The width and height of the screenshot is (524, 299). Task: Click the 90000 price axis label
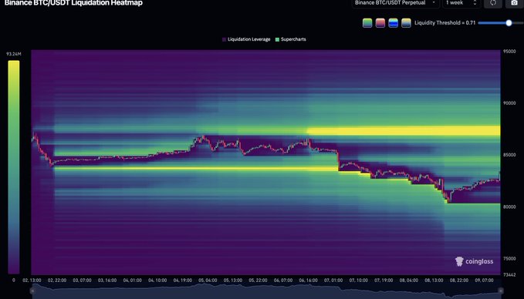509,103
